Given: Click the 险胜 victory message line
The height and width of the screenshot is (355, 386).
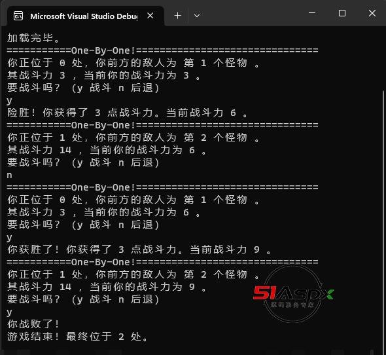Looking at the screenshot, I should [127, 113].
